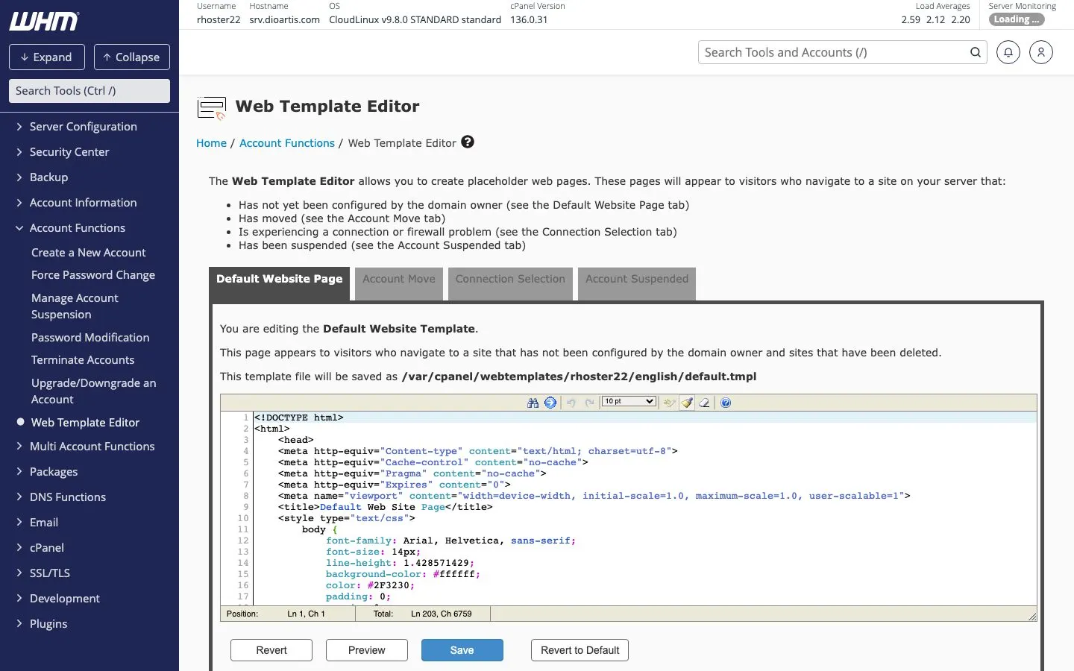Click the Revert button

(x=271, y=650)
